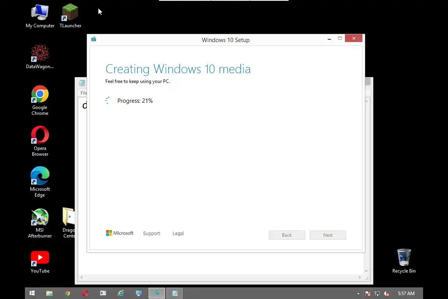Click scroll-up arrow in background window
This screenshot has height=299, width=448.
point(366,101)
